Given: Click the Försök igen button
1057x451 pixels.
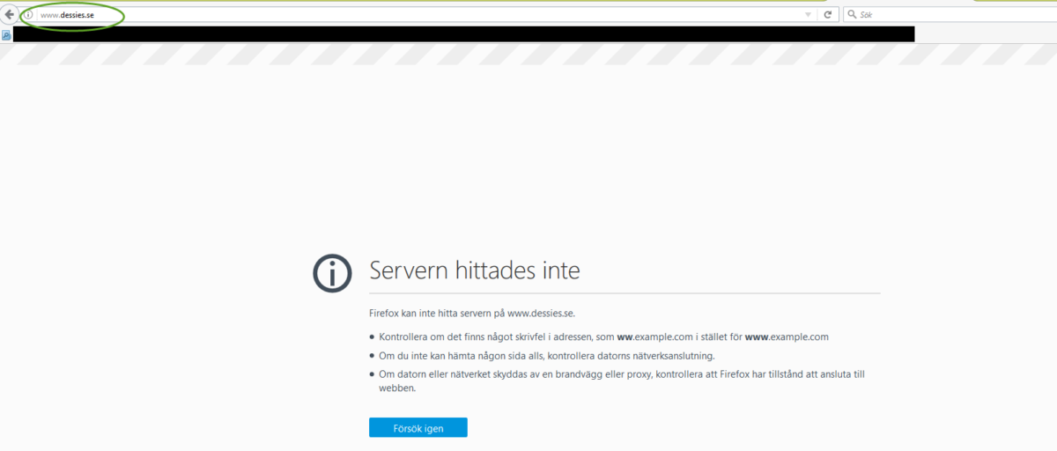Looking at the screenshot, I should [418, 428].
